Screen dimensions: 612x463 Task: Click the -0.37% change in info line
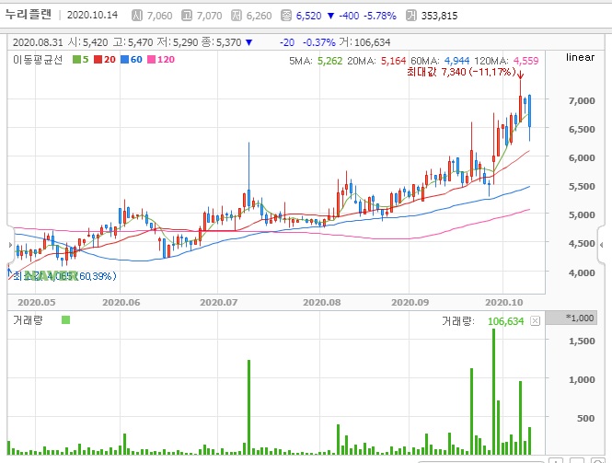(318, 42)
